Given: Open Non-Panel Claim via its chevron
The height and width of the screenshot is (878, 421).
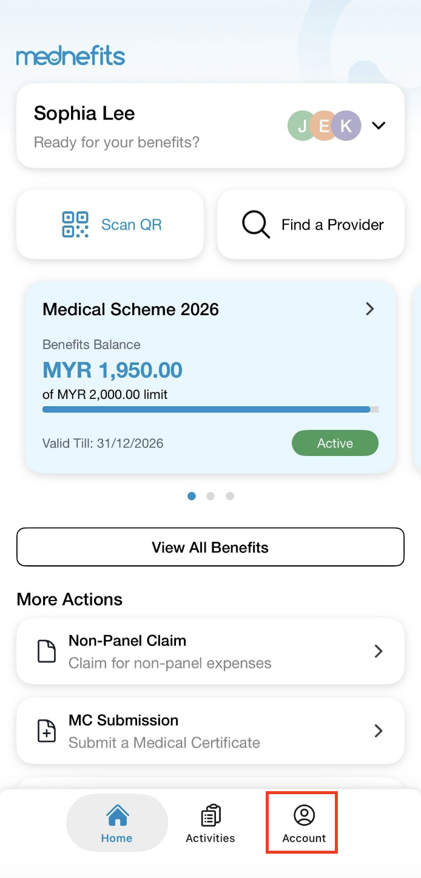Looking at the screenshot, I should point(379,652).
